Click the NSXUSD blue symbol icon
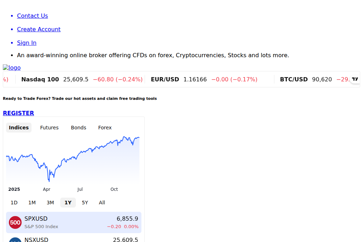 coord(15,240)
